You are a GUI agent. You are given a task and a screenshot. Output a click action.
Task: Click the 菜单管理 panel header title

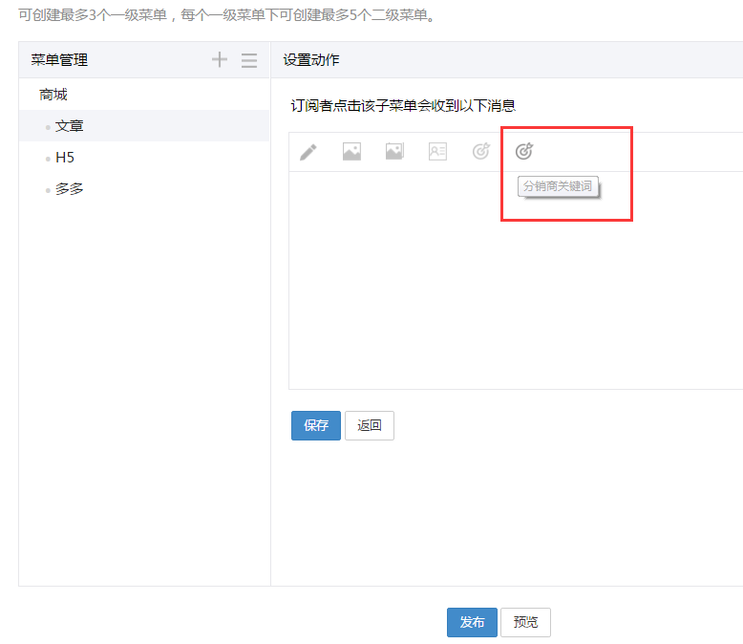pyautogui.click(x=59, y=60)
